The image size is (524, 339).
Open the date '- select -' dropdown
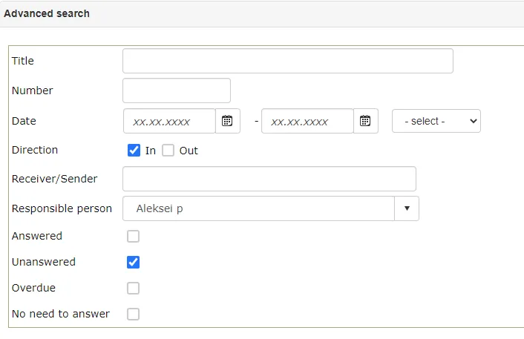[x=436, y=121]
